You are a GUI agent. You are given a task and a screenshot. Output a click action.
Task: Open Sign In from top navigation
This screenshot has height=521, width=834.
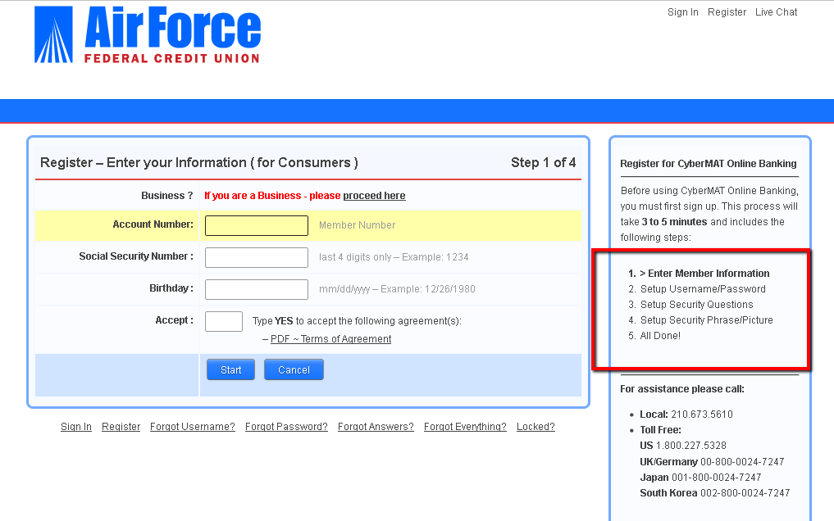pos(682,12)
